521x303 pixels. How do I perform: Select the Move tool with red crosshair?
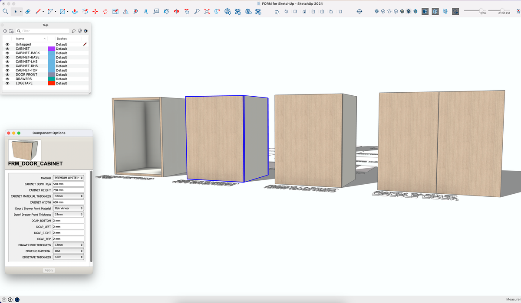click(95, 11)
